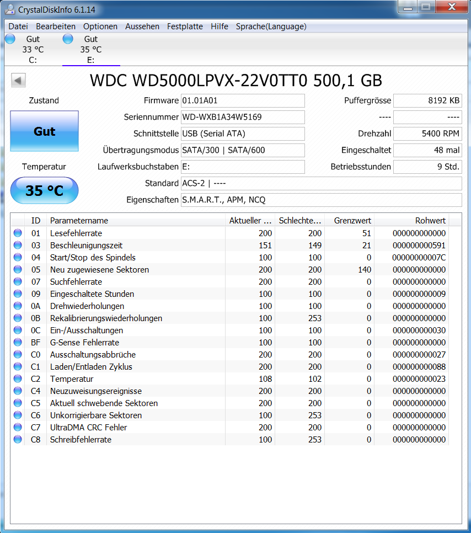Sort by the Parametername column header
This screenshot has height=533, width=471.
(136, 221)
